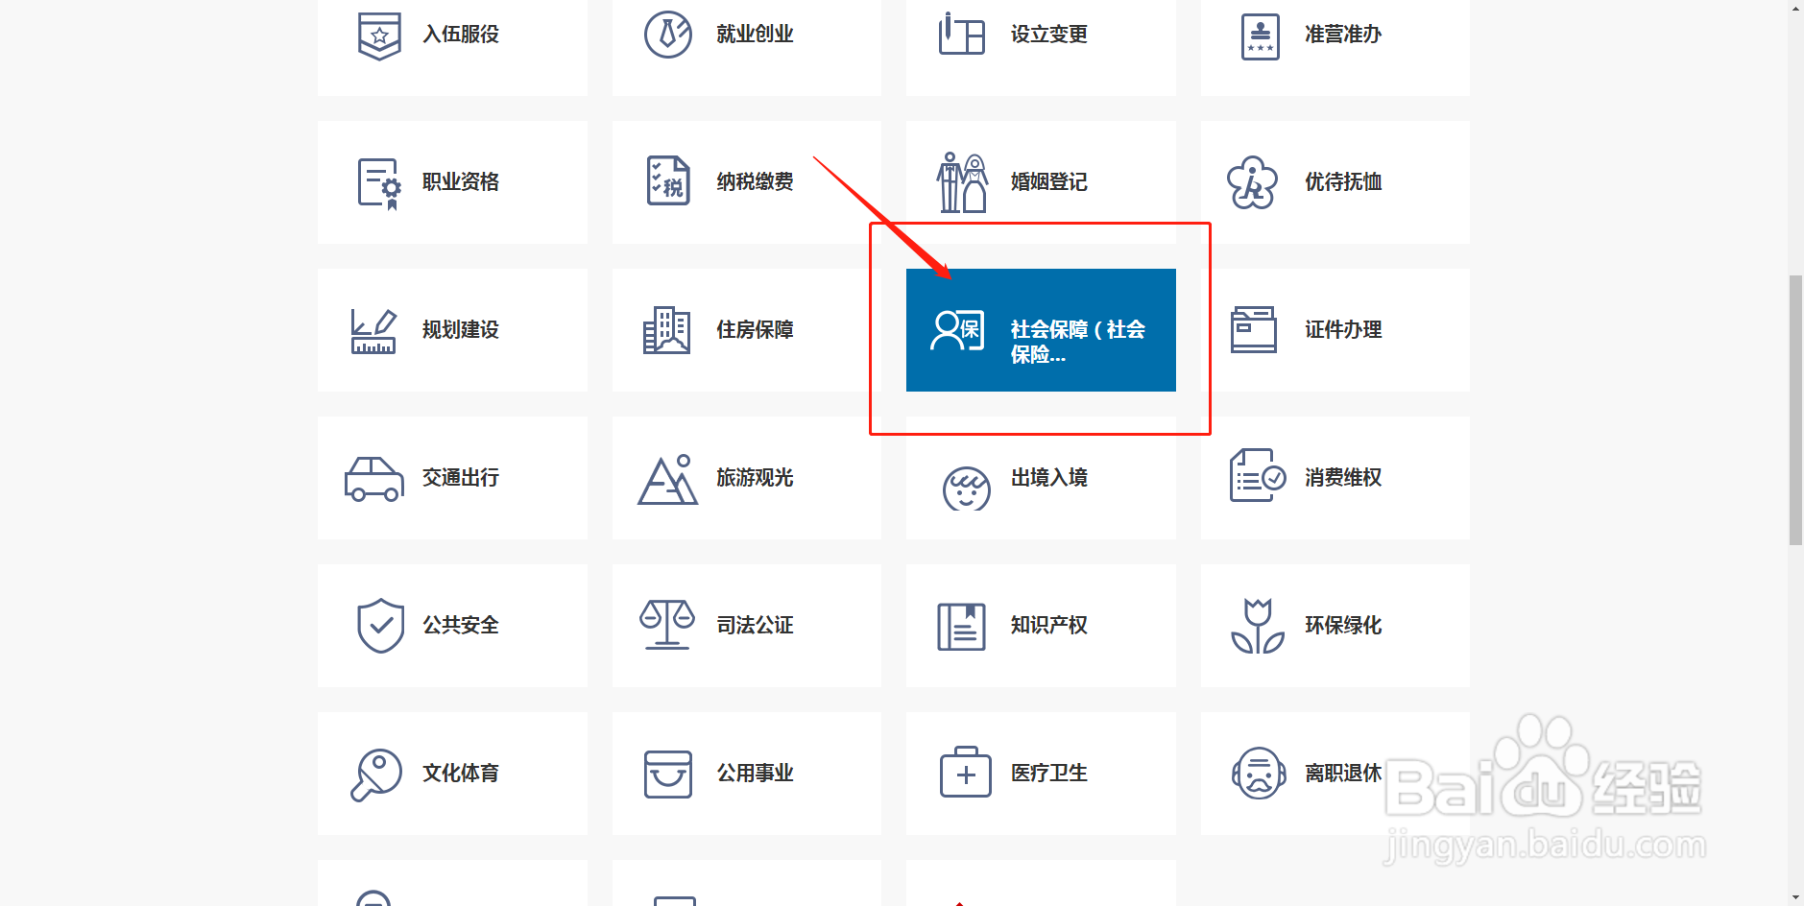1804x906 pixels.
Task: Click the 知识产权 service link
Action: (1040, 625)
